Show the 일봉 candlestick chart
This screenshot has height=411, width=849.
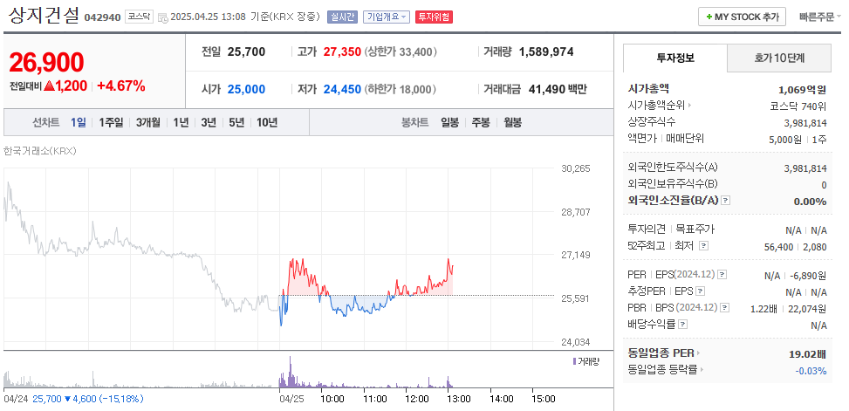tap(450, 123)
